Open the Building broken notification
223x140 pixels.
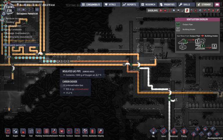[x=14, y=26]
